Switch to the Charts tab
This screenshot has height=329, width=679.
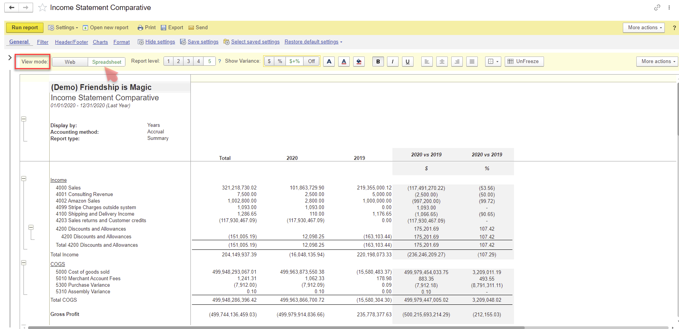click(100, 42)
